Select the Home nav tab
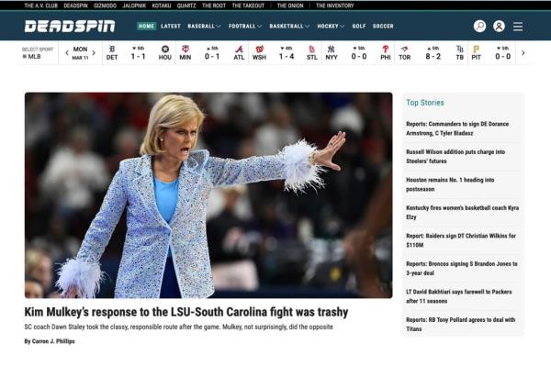This screenshot has width=551, height=366. click(x=146, y=26)
